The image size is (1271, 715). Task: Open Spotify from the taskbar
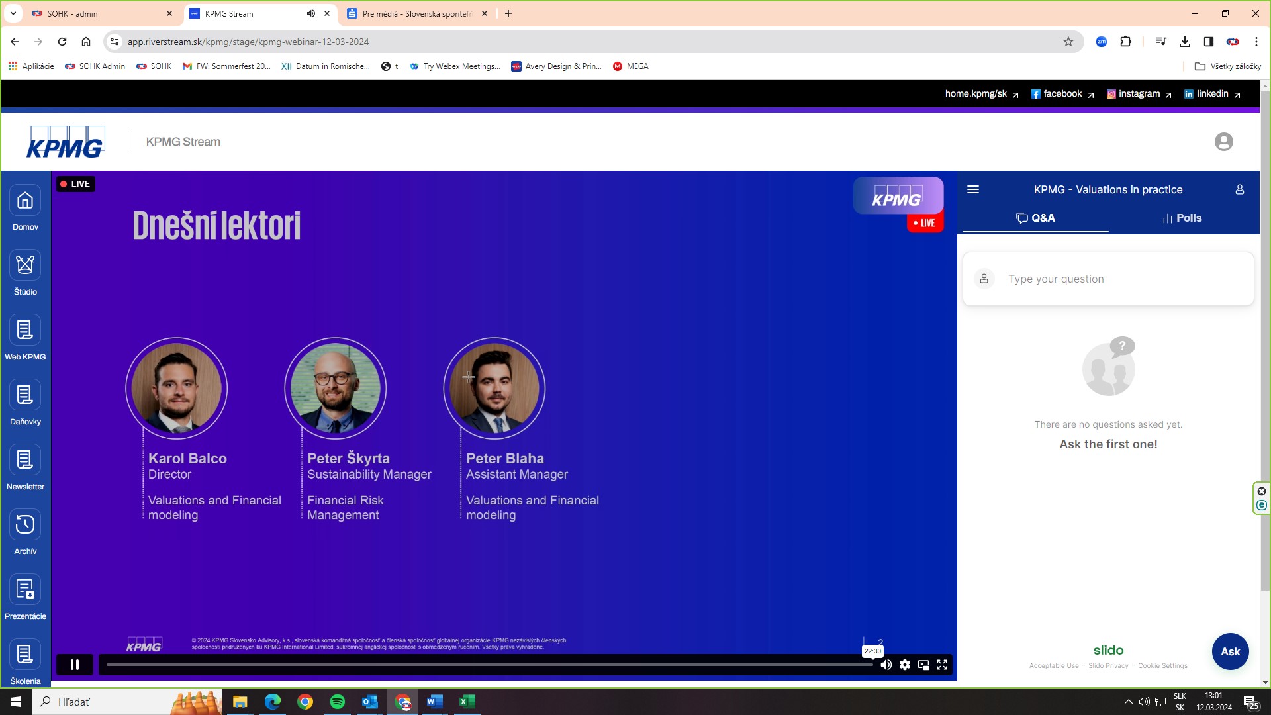338,702
